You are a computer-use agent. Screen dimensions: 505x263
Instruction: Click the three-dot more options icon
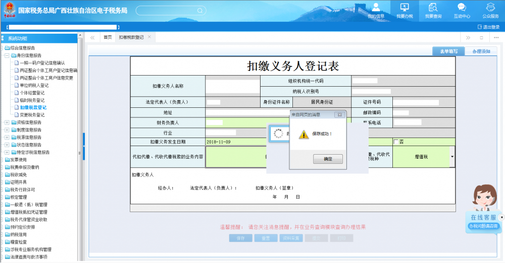496,37
